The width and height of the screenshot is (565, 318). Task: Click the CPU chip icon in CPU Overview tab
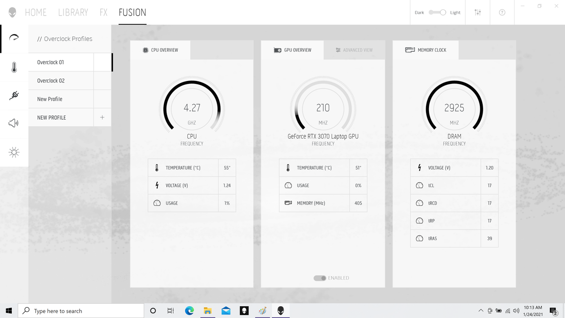[x=145, y=50]
